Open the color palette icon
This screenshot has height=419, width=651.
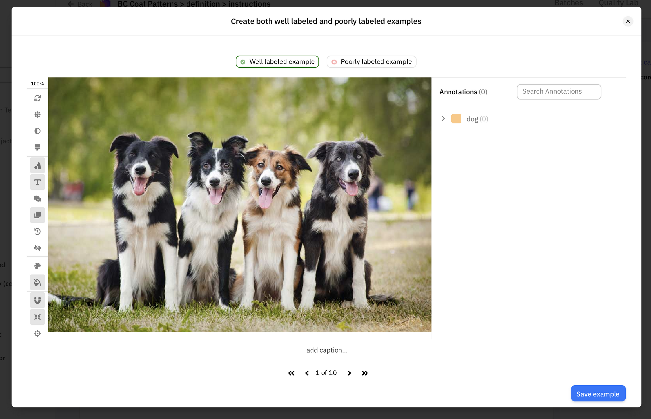(37, 266)
